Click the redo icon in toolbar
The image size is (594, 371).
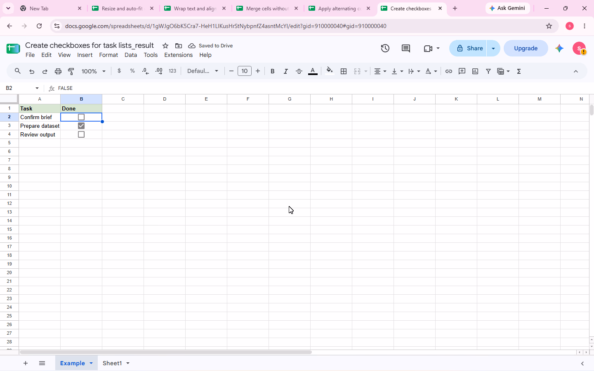pos(45,71)
